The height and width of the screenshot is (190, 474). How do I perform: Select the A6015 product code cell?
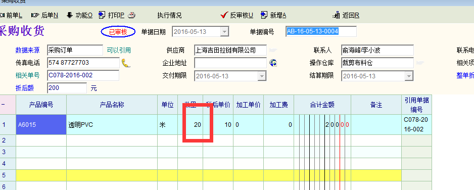pos(41,124)
